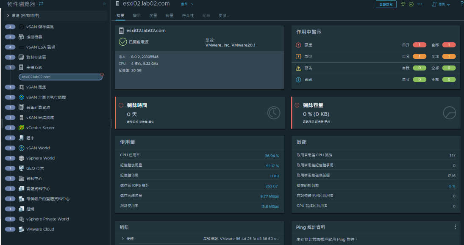This screenshot has height=245, width=464.
Task: Click the count badge 2 next to vSAN 儲存集區
Action: [10, 27]
